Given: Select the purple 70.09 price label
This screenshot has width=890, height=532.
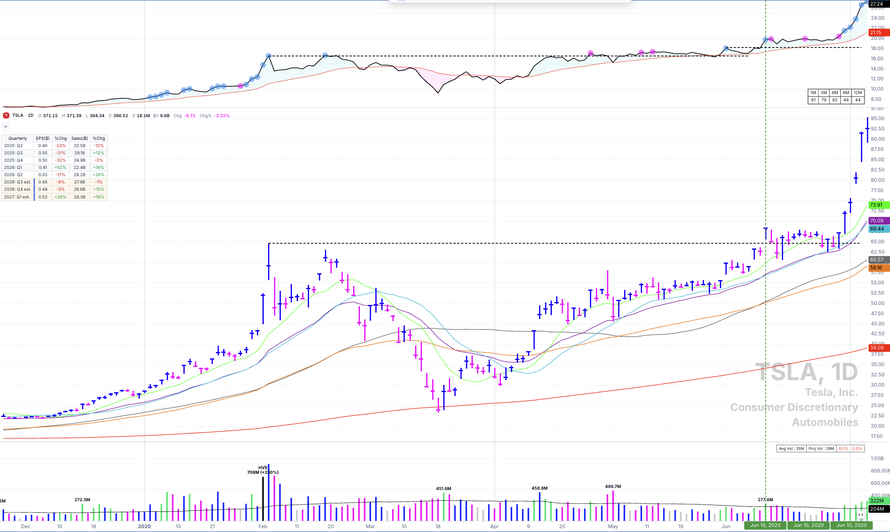Looking at the screenshot, I should click(879, 221).
